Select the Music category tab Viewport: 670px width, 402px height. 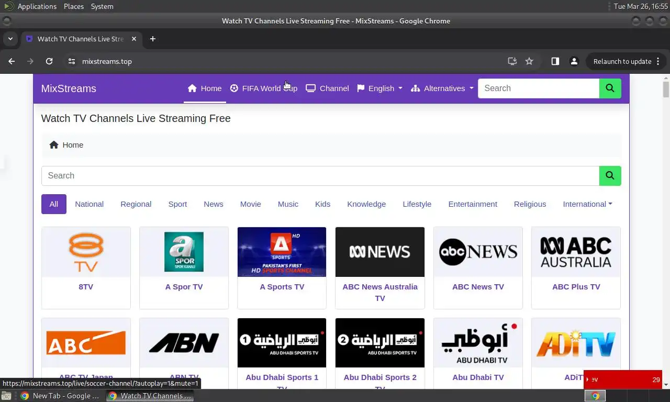tap(288, 204)
